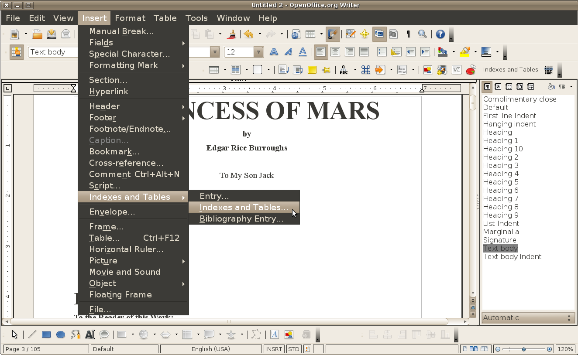Expand the Picture submenu
Screen dimensions: 578x355
pos(103,260)
